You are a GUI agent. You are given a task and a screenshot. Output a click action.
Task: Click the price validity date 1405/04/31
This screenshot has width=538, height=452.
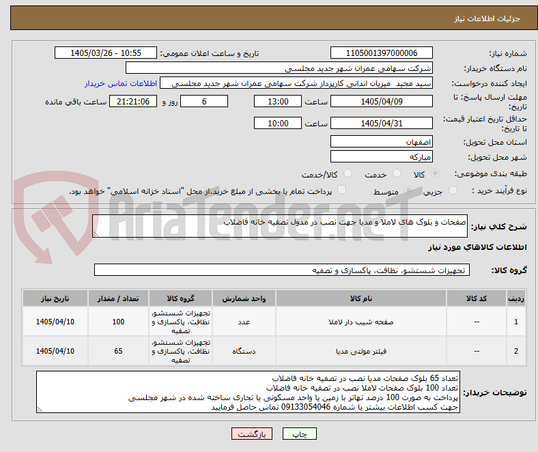click(382, 123)
